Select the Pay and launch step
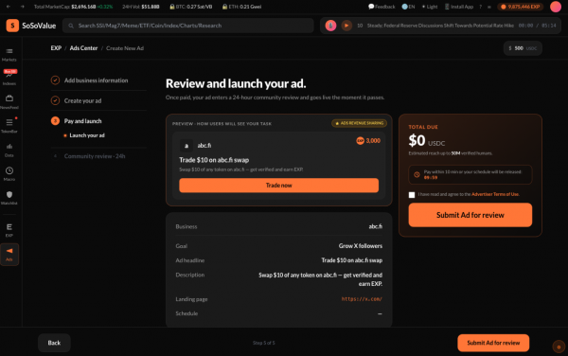 82,121
